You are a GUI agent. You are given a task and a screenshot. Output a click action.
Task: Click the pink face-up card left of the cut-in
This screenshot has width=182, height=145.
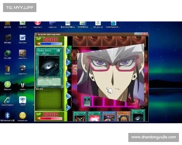point(75,69)
